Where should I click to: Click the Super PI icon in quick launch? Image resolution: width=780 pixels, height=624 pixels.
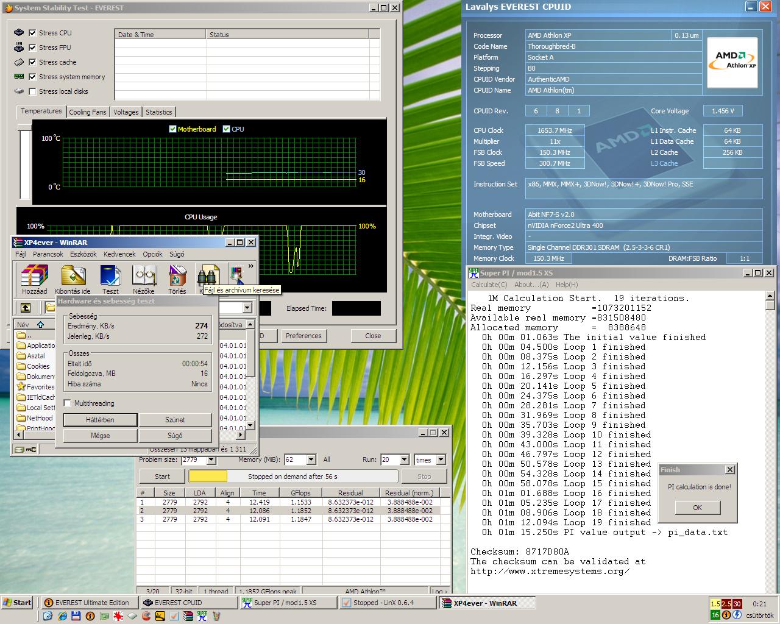(202, 616)
